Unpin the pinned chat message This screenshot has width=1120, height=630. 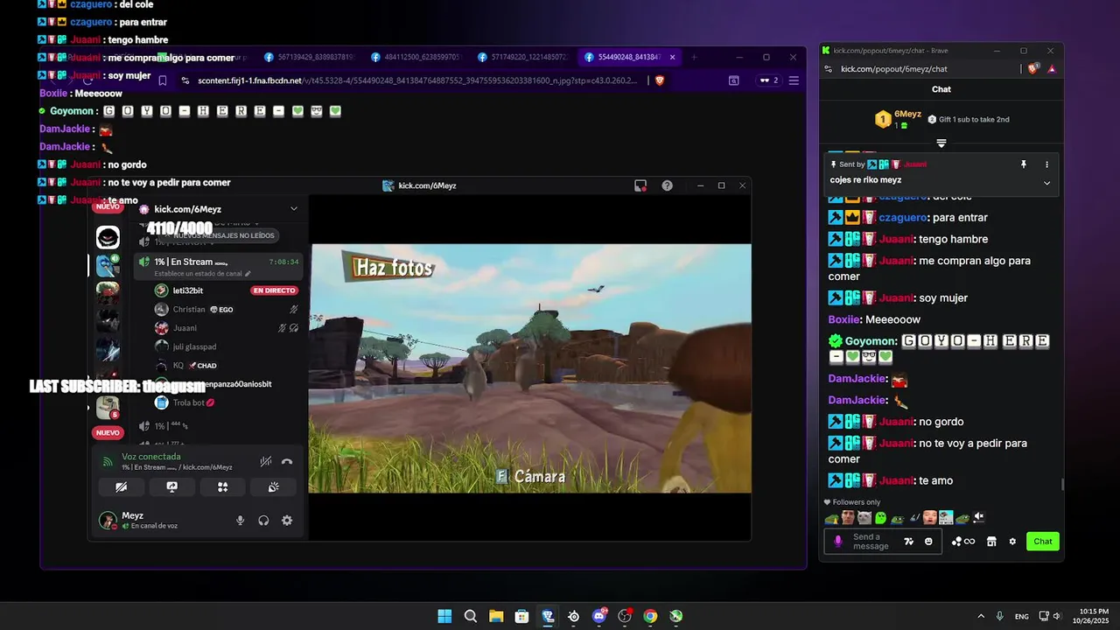[x=1024, y=164]
